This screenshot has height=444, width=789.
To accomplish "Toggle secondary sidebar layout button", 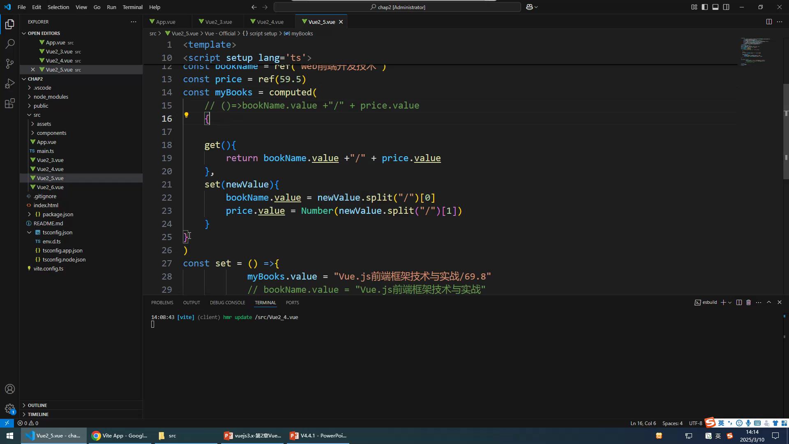I will [x=726, y=7].
